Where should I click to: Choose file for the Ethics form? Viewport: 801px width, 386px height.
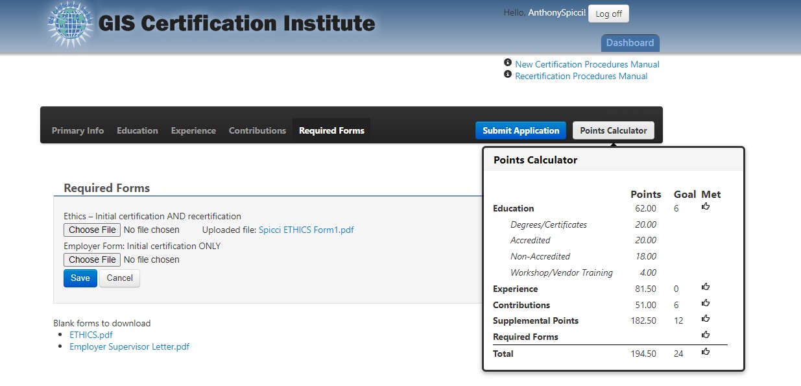pyautogui.click(x=92, y=230)
